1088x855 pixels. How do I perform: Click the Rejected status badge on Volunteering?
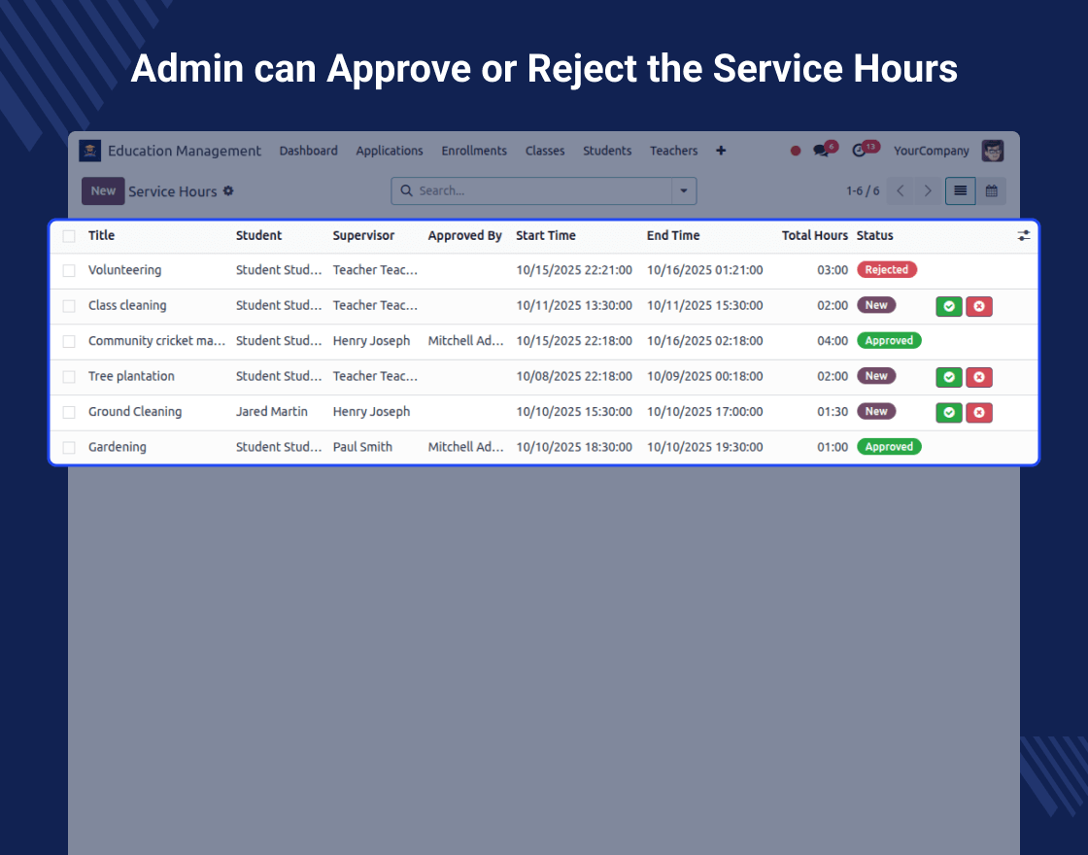point(887,270)
